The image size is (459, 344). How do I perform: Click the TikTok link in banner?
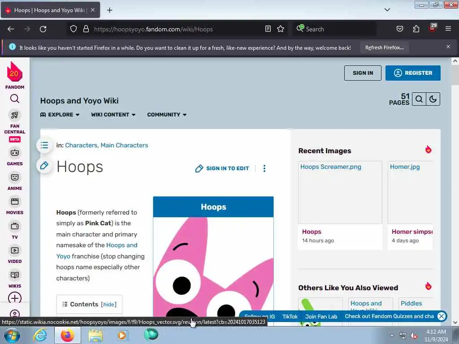pos(290,317)
